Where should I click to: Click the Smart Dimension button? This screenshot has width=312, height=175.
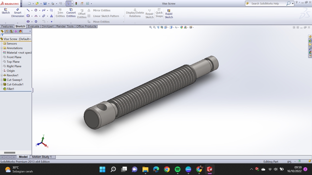[18, 13]
